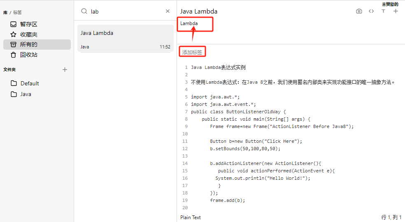Click the 'Button b=new Button' line
This screenshot has width=405, height=222.
[x=256, y=142]
